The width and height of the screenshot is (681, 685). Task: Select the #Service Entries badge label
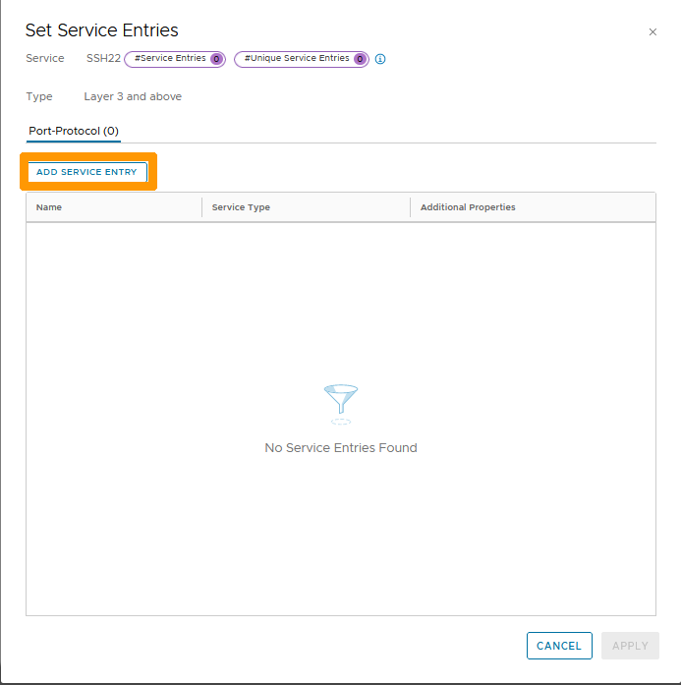coord(170,59)
